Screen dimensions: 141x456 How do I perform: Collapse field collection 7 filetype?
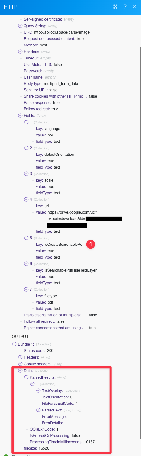click(x=26, y=289)
